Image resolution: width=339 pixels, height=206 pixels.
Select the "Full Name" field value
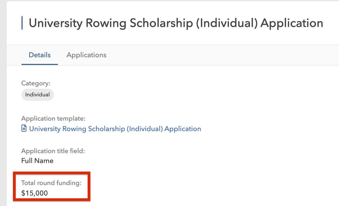tap(37, 161)
